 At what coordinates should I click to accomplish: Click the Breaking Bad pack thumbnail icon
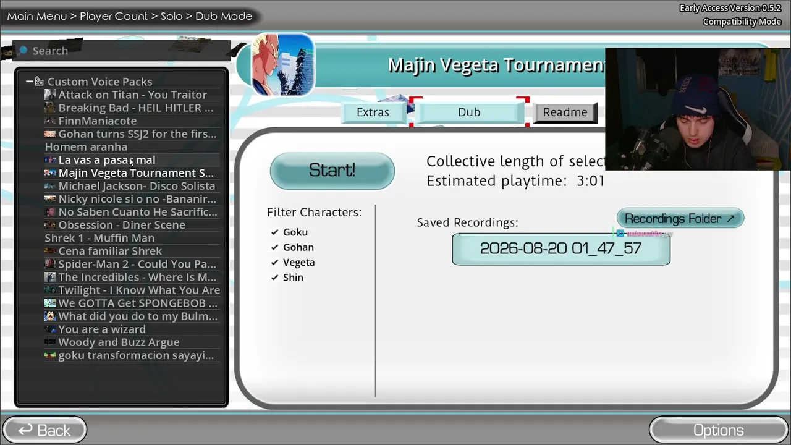click(x=50, y=108)
